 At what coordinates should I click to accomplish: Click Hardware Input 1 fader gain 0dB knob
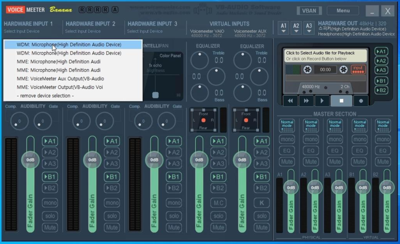(x=30, y=160)
